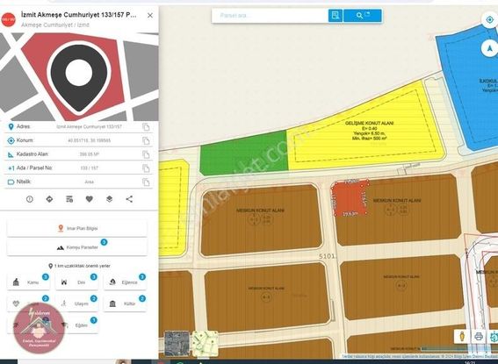Click the Kadastro Alan ruler icon
Screen dimensions: 498x364
click(x=11, y=154)
